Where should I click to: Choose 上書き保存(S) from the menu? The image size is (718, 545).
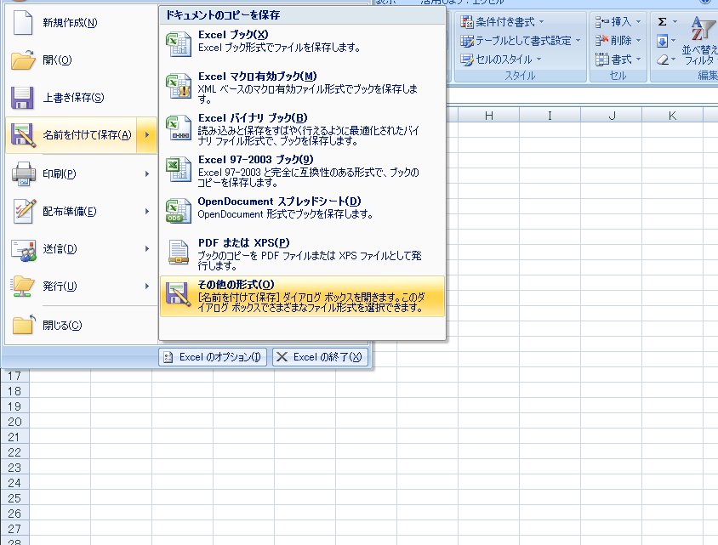[x=81, y=98]
